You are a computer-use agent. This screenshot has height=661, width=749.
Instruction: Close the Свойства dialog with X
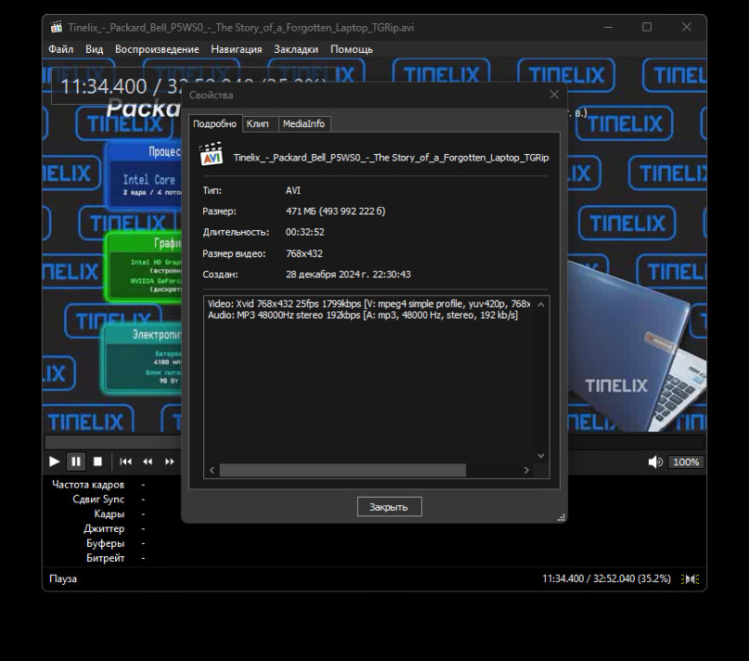click(x=554, y=95)
